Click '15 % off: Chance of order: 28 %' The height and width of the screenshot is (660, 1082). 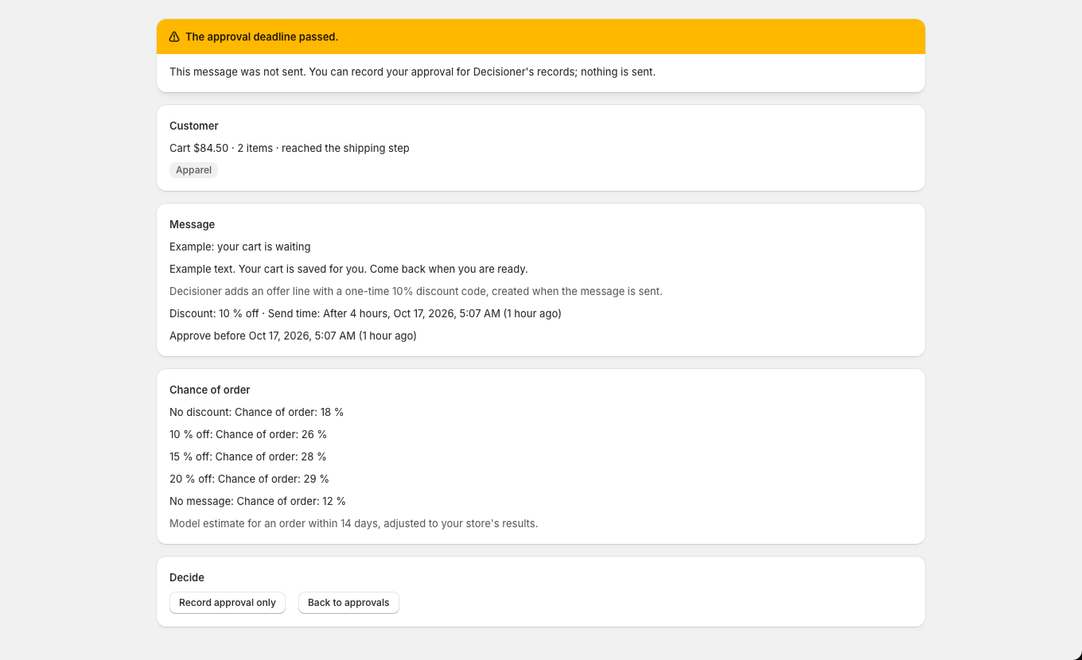click(248, 456)
